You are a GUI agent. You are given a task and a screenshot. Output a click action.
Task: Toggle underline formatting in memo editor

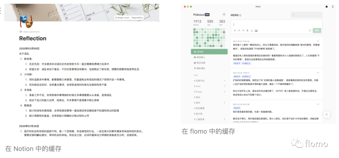(252, 30)
